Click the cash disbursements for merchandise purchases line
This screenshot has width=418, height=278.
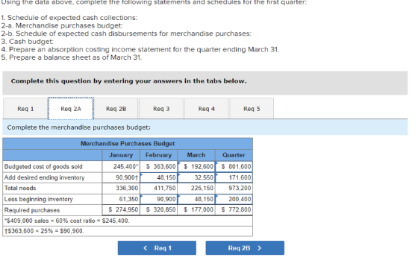pos(126,34)
